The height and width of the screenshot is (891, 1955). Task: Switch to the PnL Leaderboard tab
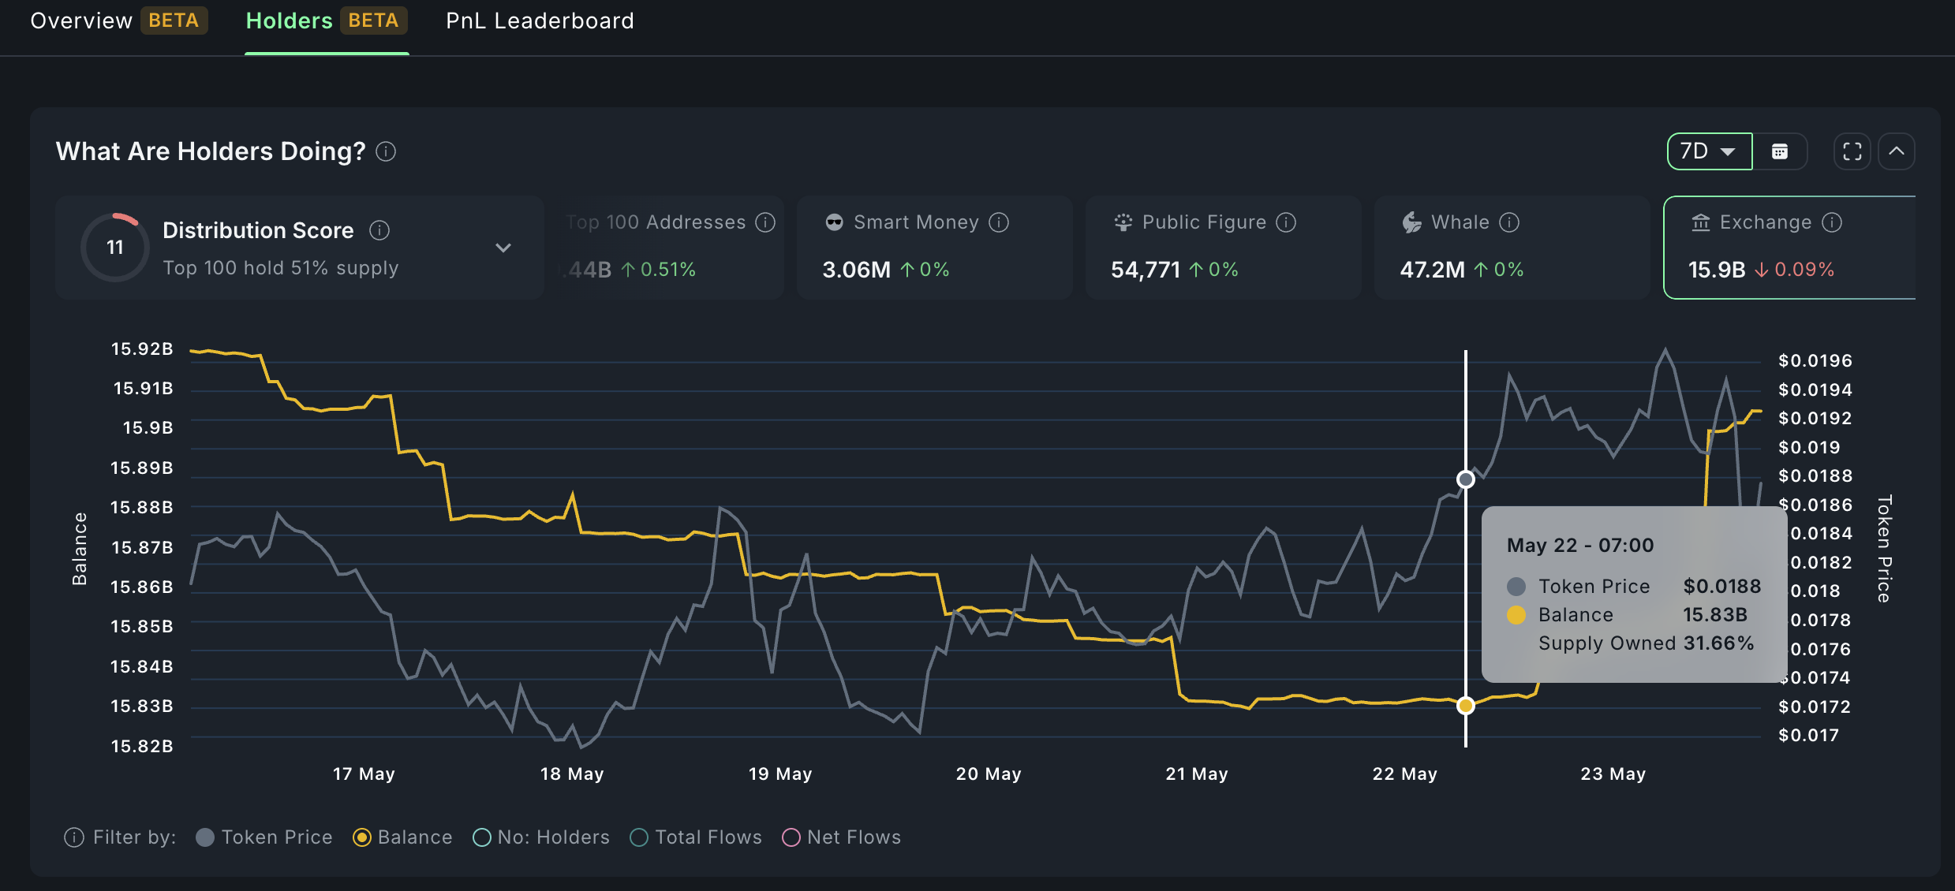coord(539,21)
